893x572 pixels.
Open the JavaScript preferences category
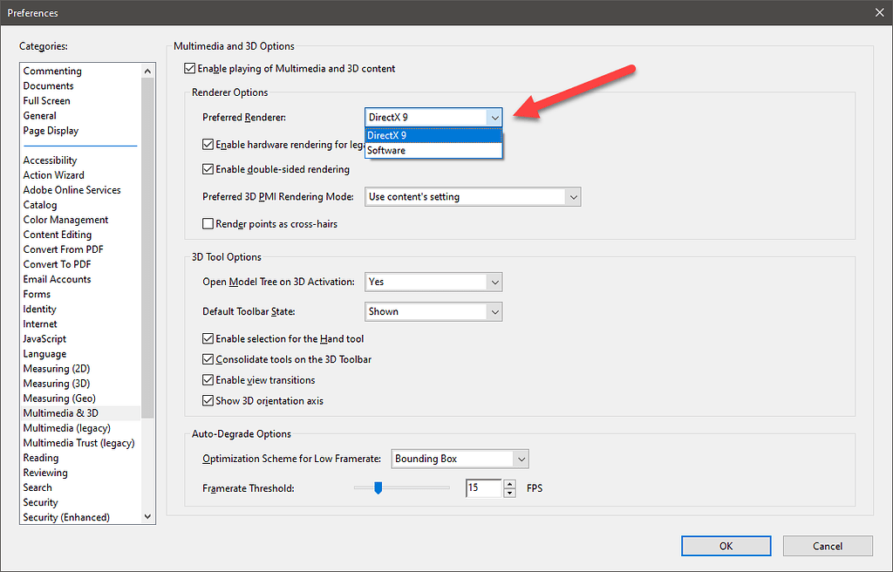[x=44, y=338]
